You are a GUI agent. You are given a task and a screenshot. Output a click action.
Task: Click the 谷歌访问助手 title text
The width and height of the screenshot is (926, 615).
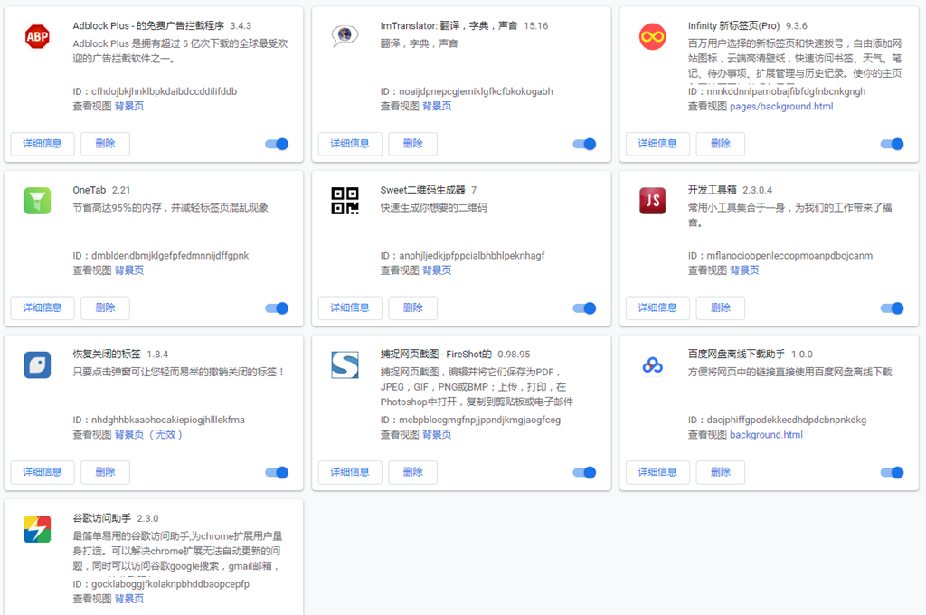[x=101, y=518]
